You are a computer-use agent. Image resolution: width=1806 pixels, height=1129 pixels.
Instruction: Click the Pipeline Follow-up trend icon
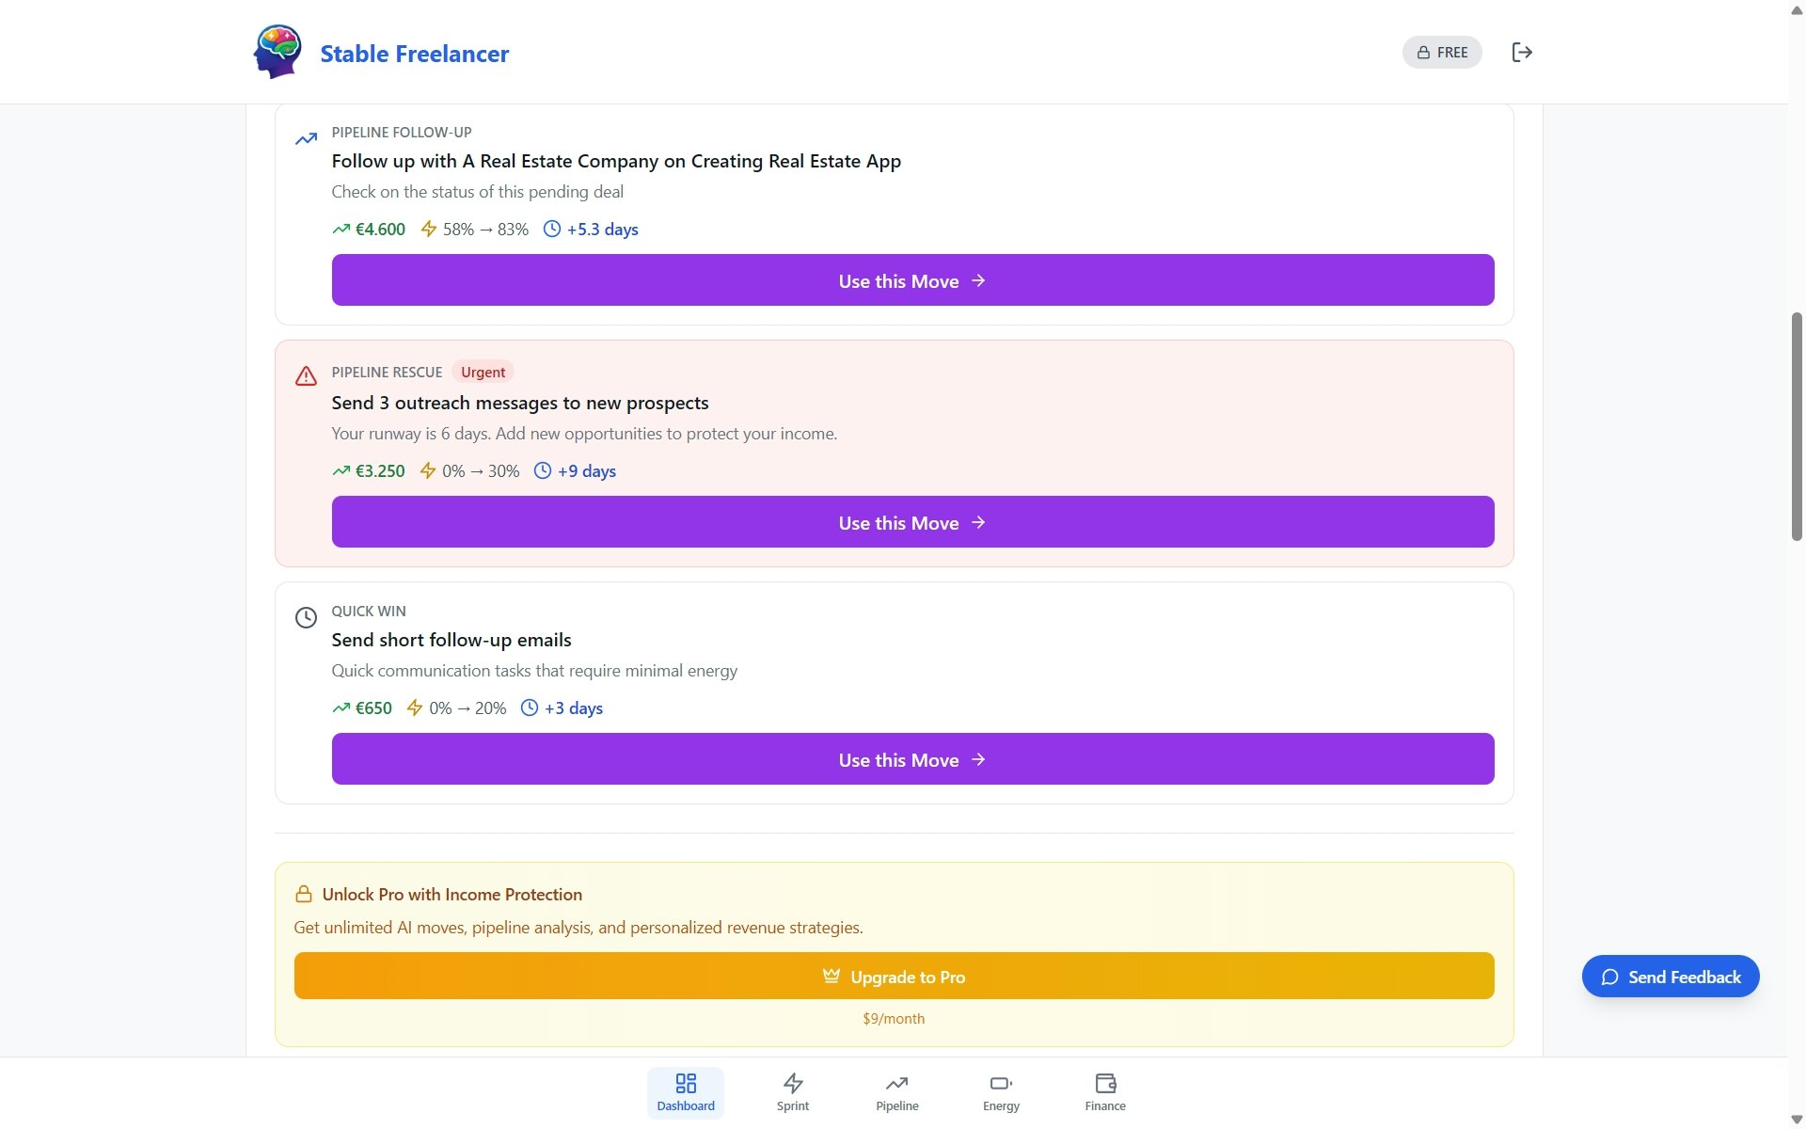click(306, 139)
